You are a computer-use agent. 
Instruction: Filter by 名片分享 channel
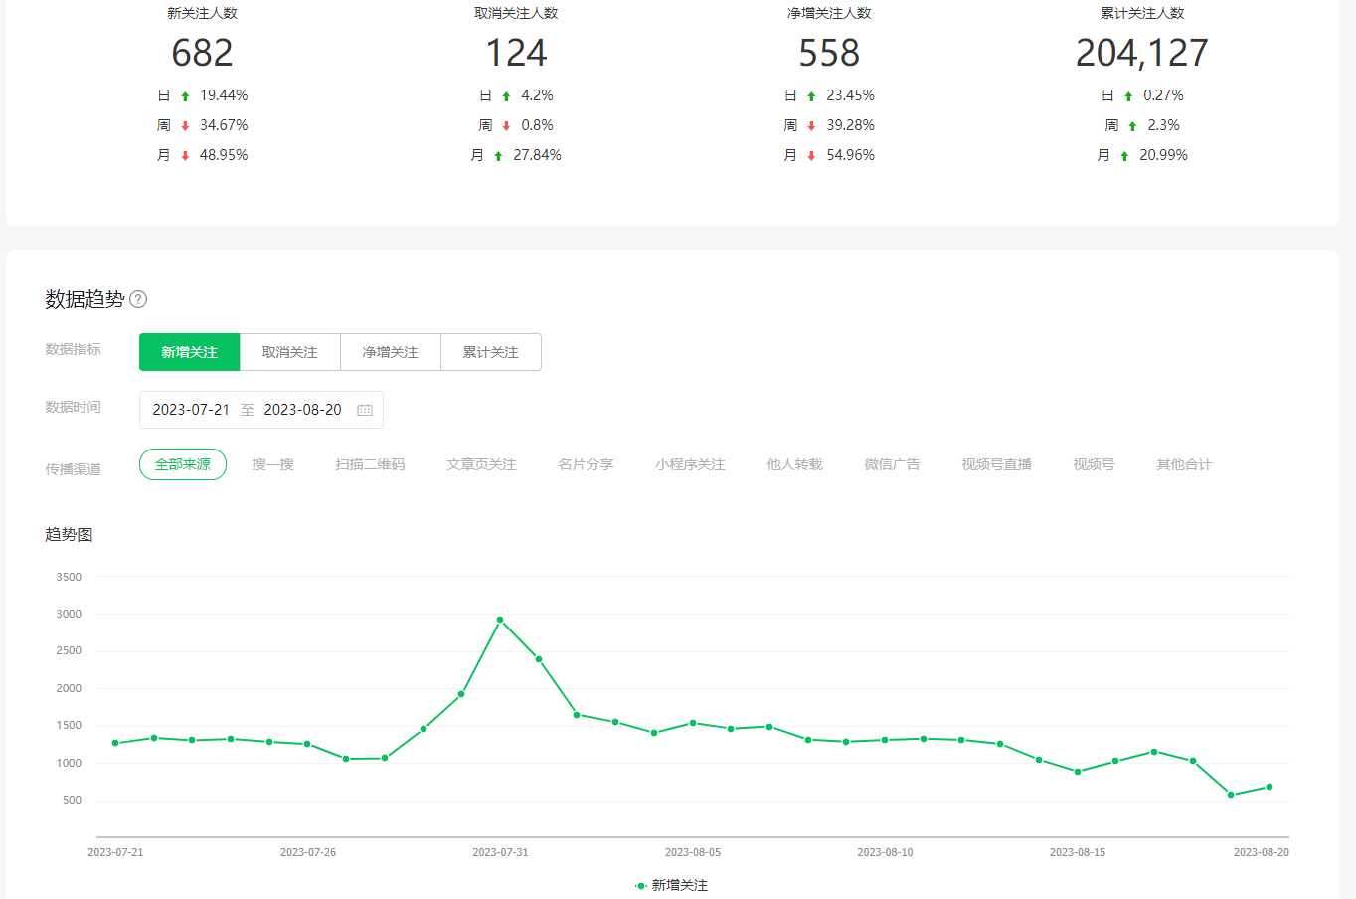pos(586,464)
